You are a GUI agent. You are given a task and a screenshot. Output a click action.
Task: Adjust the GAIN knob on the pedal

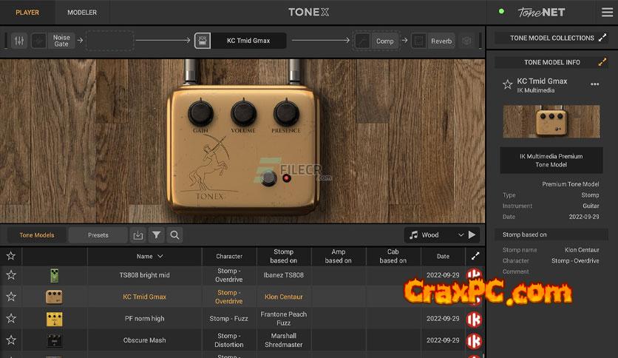200,113
